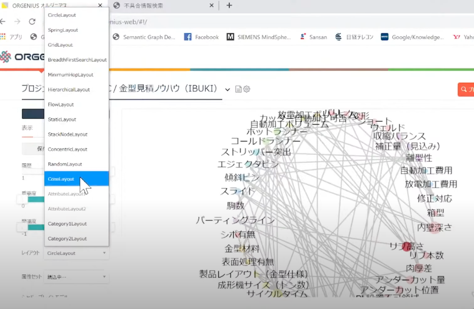
Task: Click the 箱型 node label
Action: 436,213
